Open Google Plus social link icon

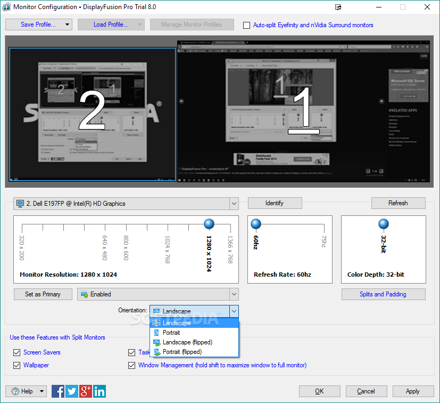coord(86,391)
